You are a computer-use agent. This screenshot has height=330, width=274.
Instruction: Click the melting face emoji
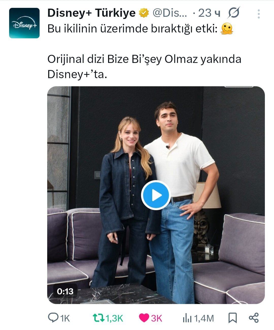(x=227, y=29)
